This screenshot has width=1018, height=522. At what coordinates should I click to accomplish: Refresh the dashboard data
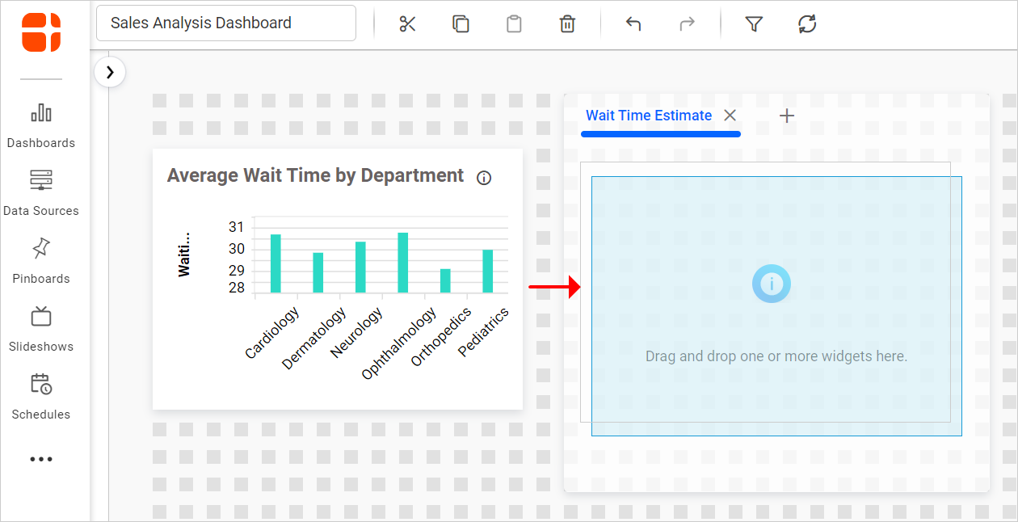(x=806, y=24)
